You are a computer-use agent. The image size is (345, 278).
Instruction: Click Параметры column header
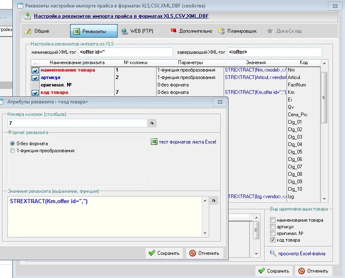point(191,62)
